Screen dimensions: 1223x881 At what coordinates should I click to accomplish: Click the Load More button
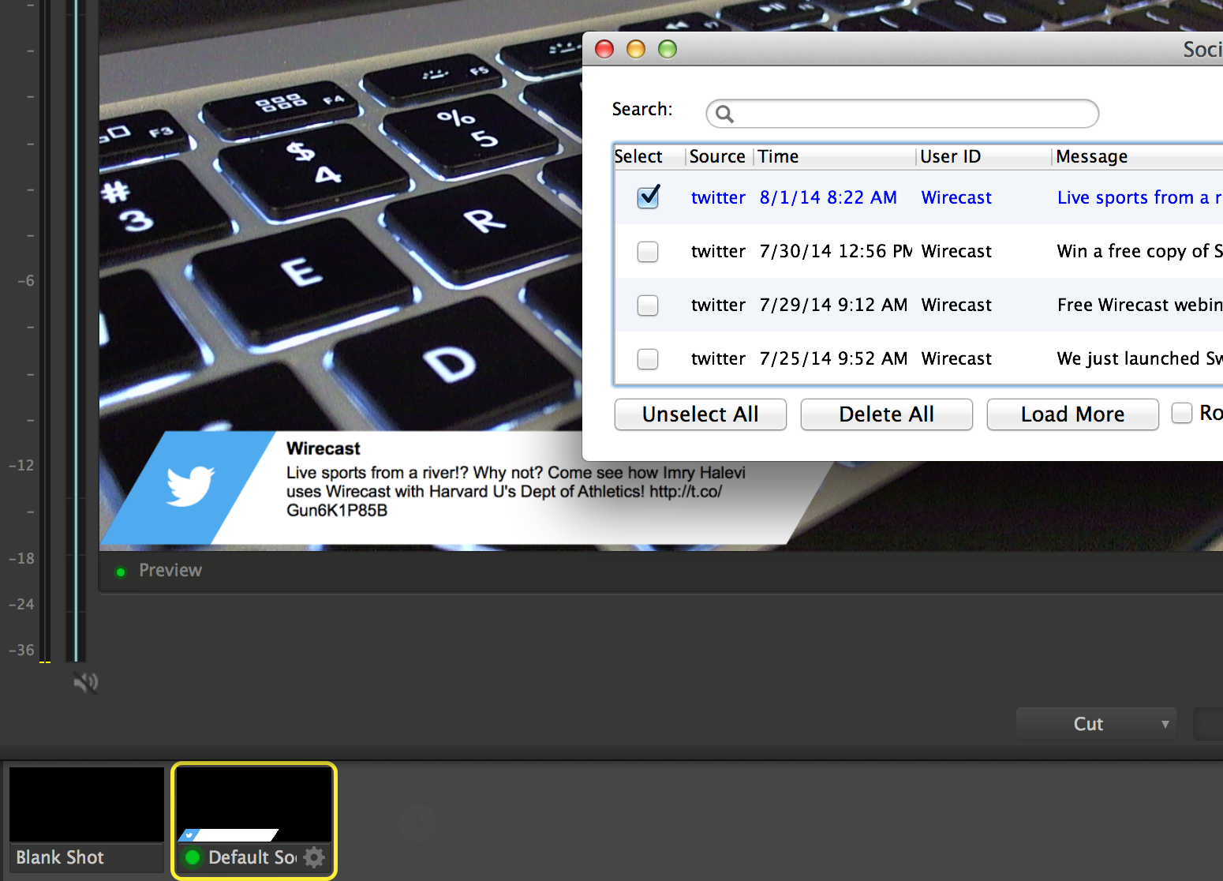coord(1073,414)
